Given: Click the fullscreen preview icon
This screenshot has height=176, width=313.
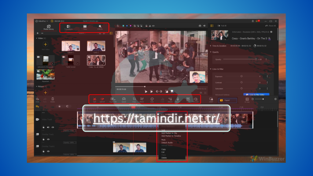Looking at the screenshot, I should click(x=205, y=93).
